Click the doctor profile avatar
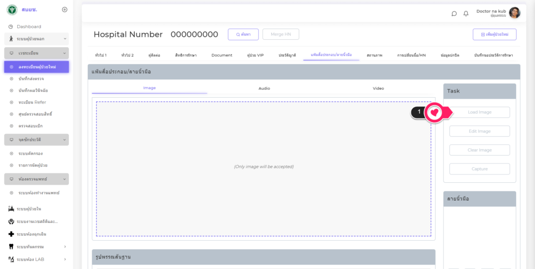Viewport: 535px width, 269px height. [x=515, y=13]
